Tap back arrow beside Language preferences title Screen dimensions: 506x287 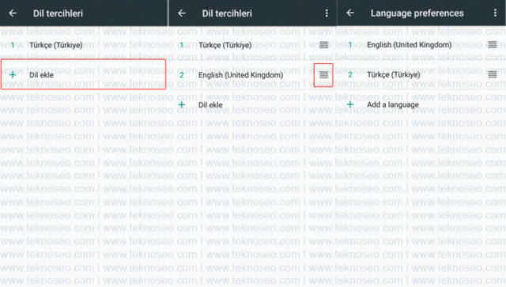350,13
